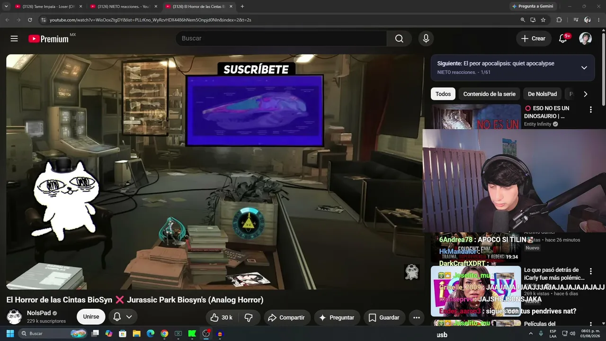Close the NIETO reacciones tab
Viewport: 606px width, 341px height.
[155, 7]
